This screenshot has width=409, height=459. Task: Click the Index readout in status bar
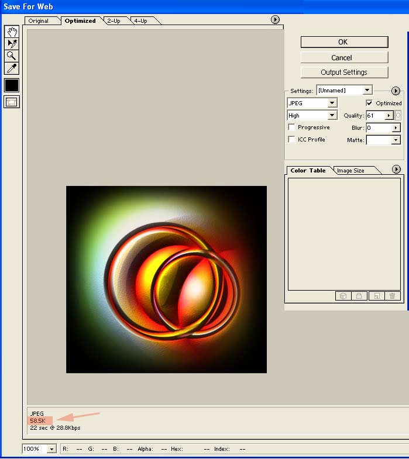tap(230, 448)
